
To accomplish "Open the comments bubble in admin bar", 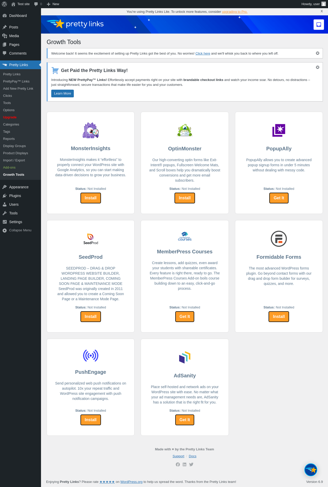I will (x=38, y=4).
